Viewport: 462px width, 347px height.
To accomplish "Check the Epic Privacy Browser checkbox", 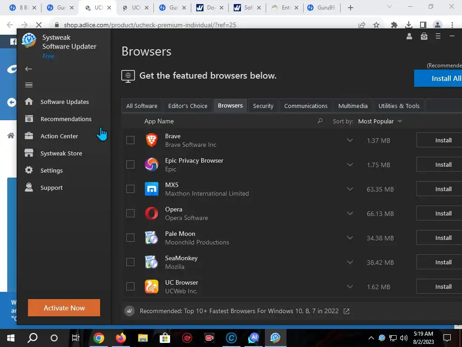I will click(130, 164).
